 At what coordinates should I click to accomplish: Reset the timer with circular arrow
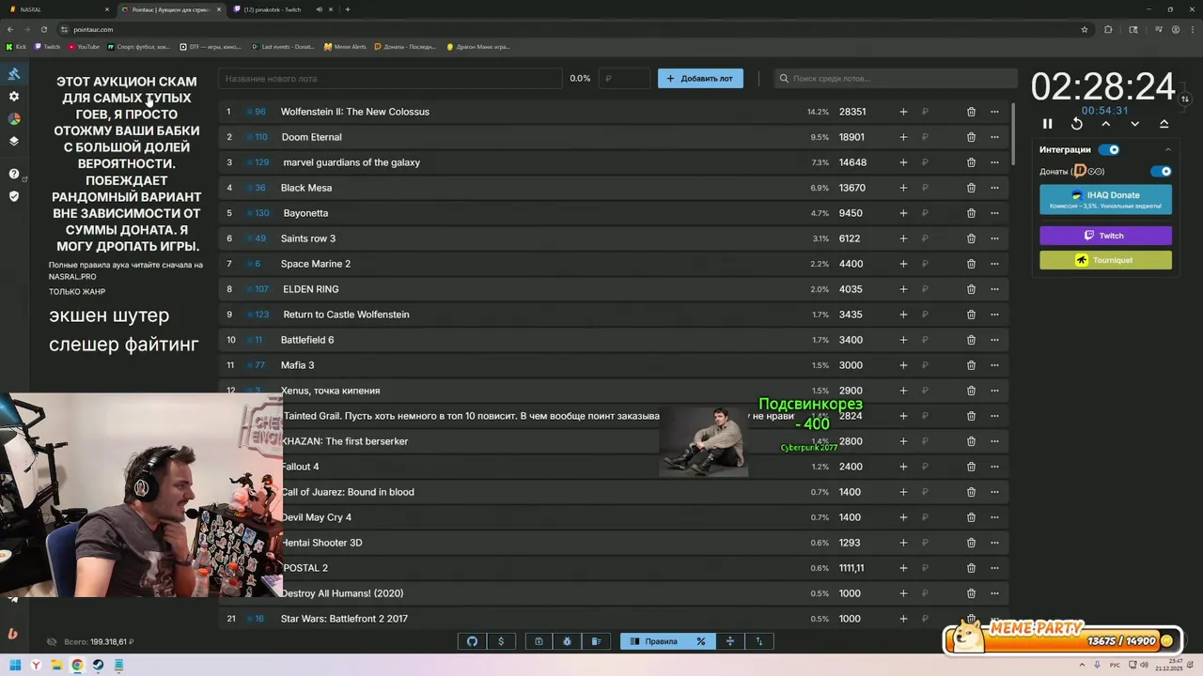(x=1076, y=124)
